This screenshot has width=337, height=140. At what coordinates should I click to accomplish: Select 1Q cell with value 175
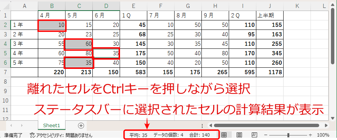[133, 53]
